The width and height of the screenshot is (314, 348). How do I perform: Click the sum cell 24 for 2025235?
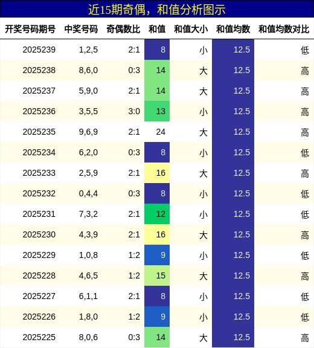(x=157, y=132)
